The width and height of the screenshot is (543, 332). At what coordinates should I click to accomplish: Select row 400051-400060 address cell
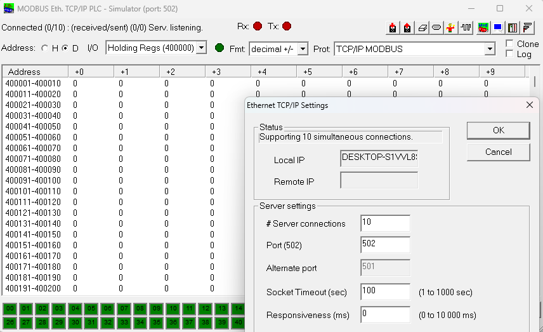[x=33, y=137]
